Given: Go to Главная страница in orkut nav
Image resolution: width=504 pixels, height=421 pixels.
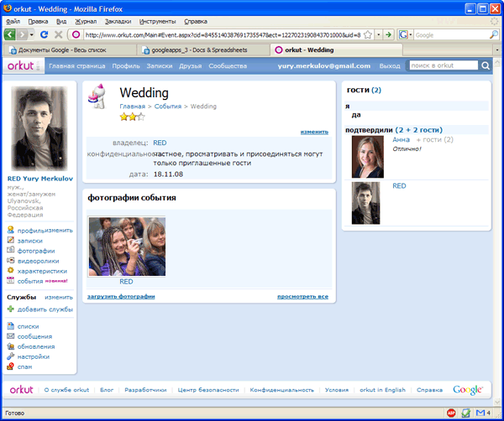Looking at the screenshot, I should tap(76, 65).
